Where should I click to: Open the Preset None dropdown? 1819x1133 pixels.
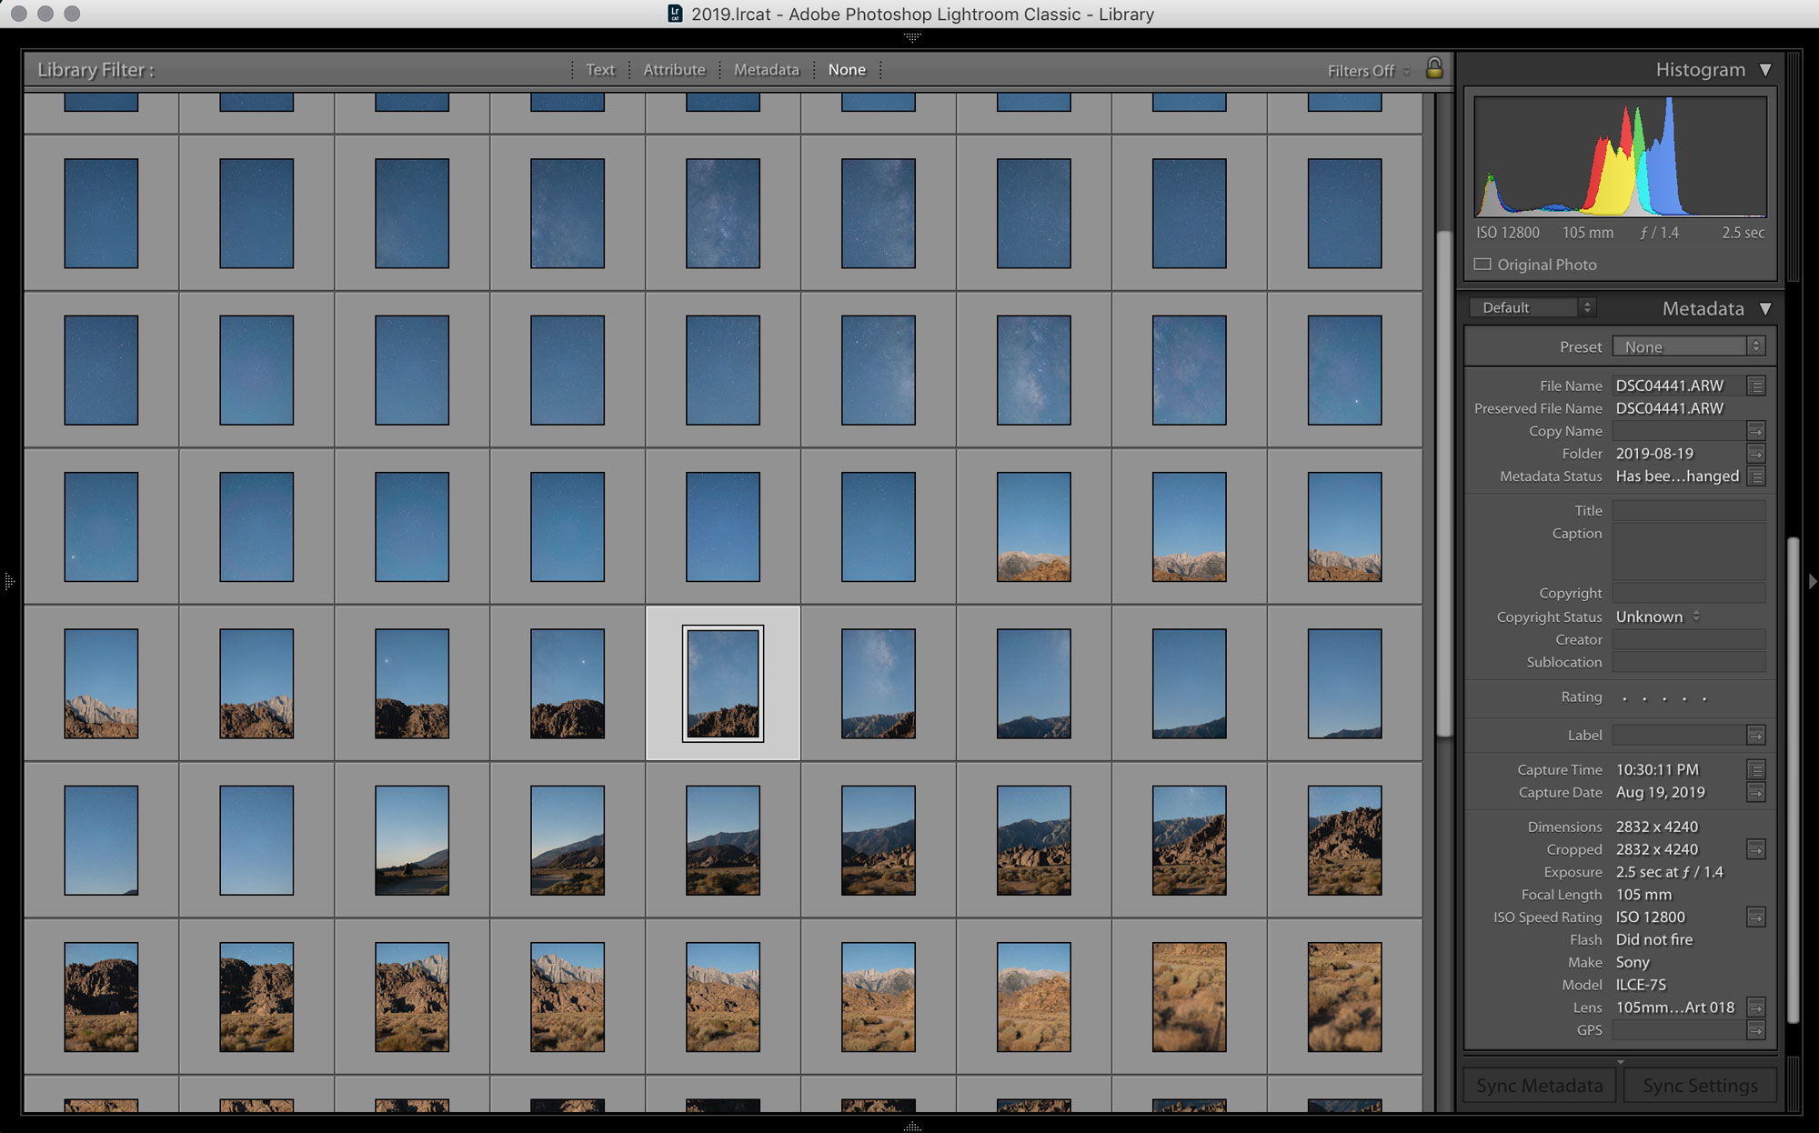pyautogui.click(x=1689, y=346)
